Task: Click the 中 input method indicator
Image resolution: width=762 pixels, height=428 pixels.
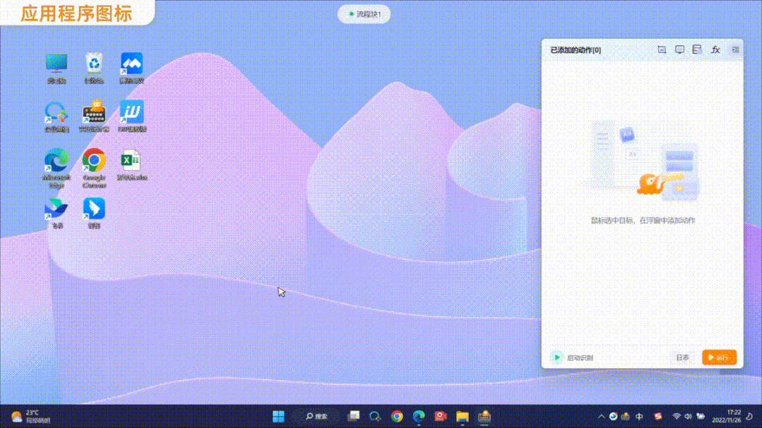Action: point(640,416)
